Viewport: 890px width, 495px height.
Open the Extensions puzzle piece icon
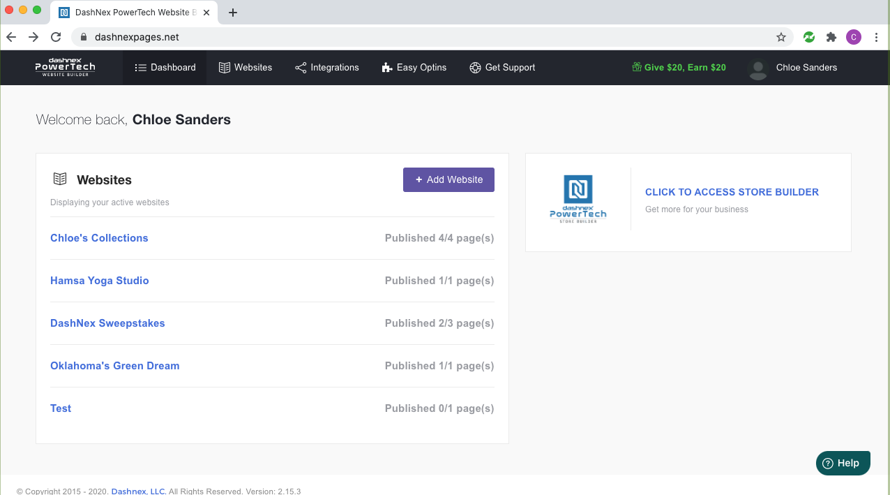click(831, 37)
